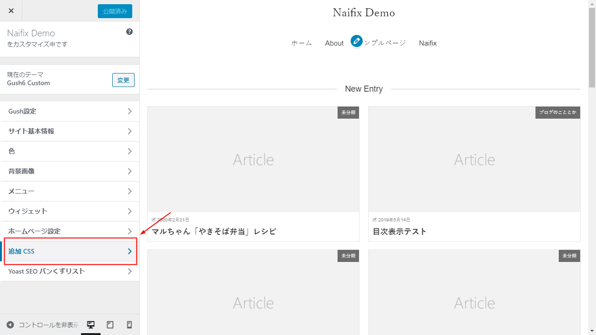The height and width of the screenshot is (335, 596).
Task: Open the メニュー section
Action: coord(69,191)
